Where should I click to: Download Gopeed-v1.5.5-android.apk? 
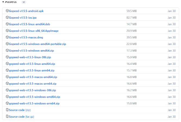coord(26,11)
